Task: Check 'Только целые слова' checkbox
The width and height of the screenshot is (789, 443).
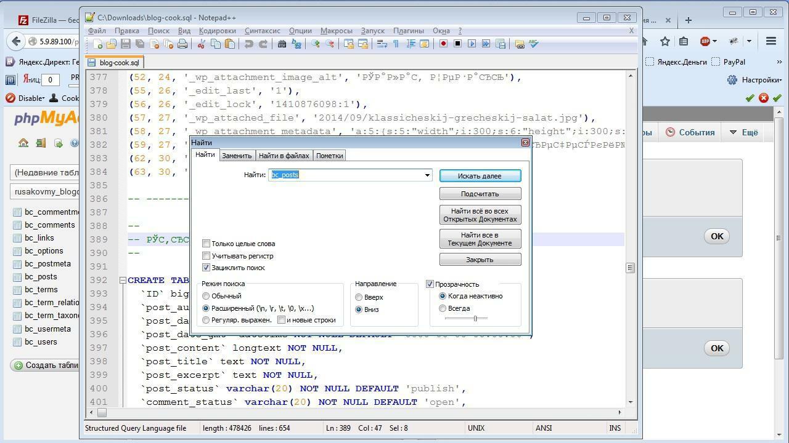Action: pos(206,244)
